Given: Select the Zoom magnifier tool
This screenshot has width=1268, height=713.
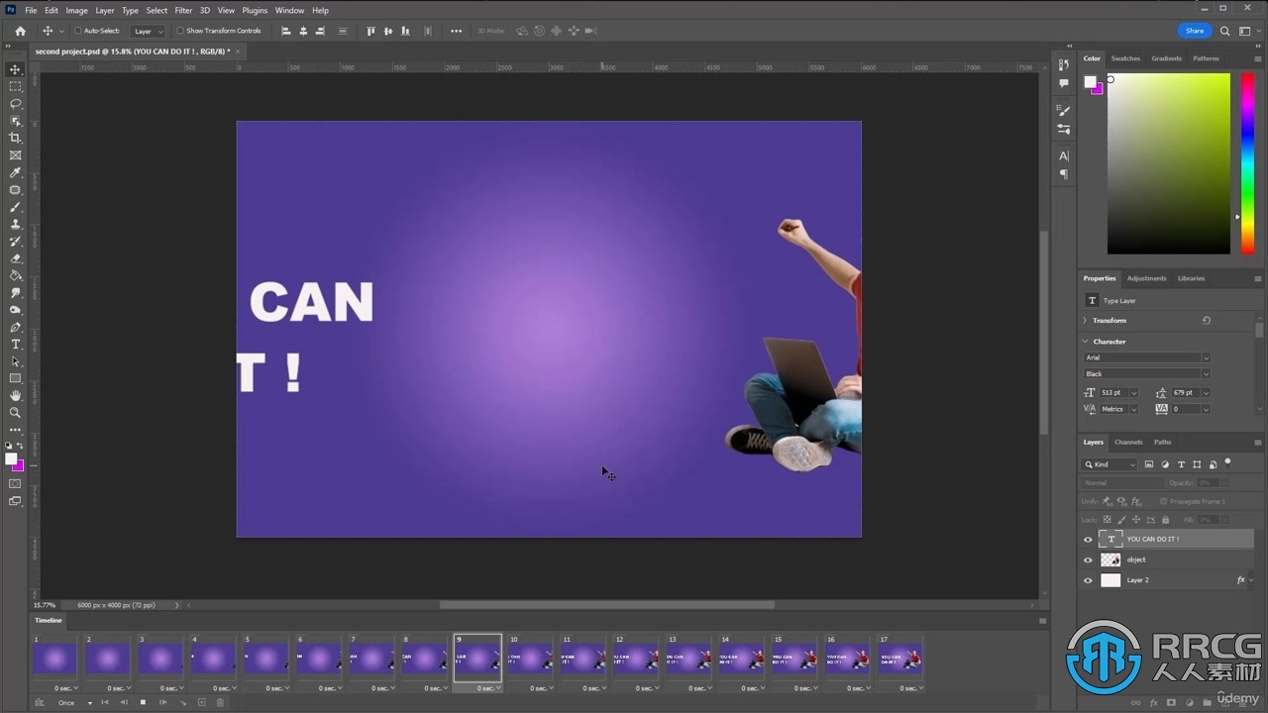Looking at the screenshot, I should click(x=15, y=412).
